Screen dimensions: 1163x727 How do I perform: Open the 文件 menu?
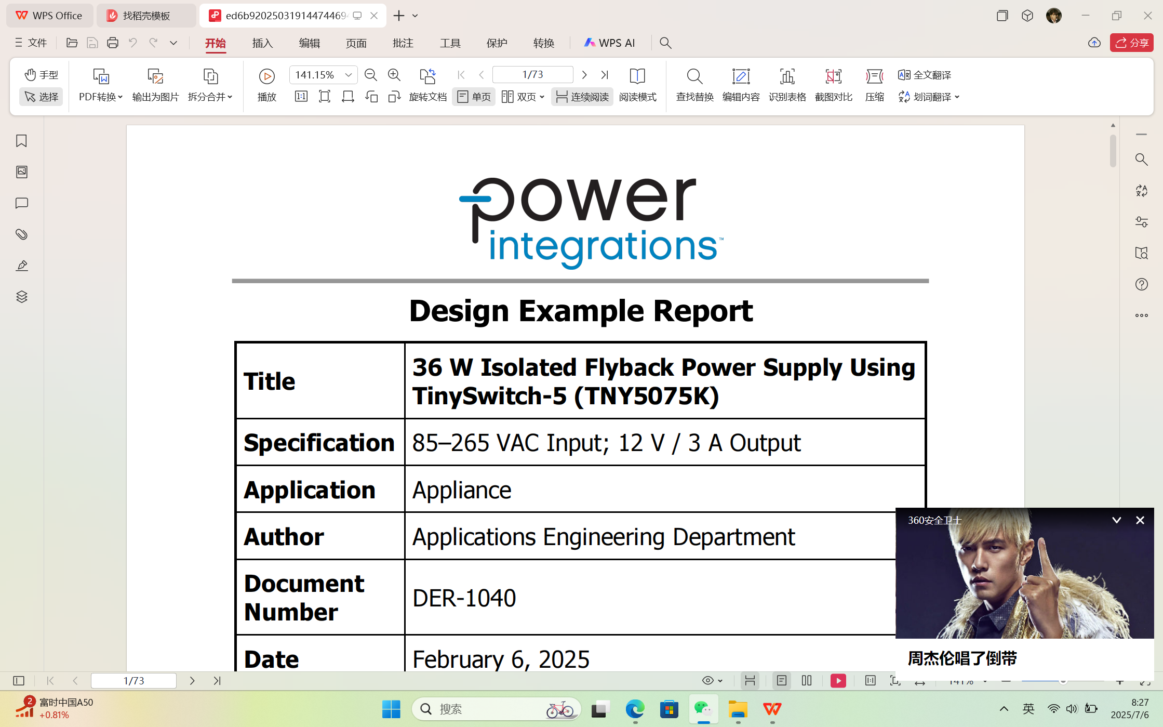point(31,43)
